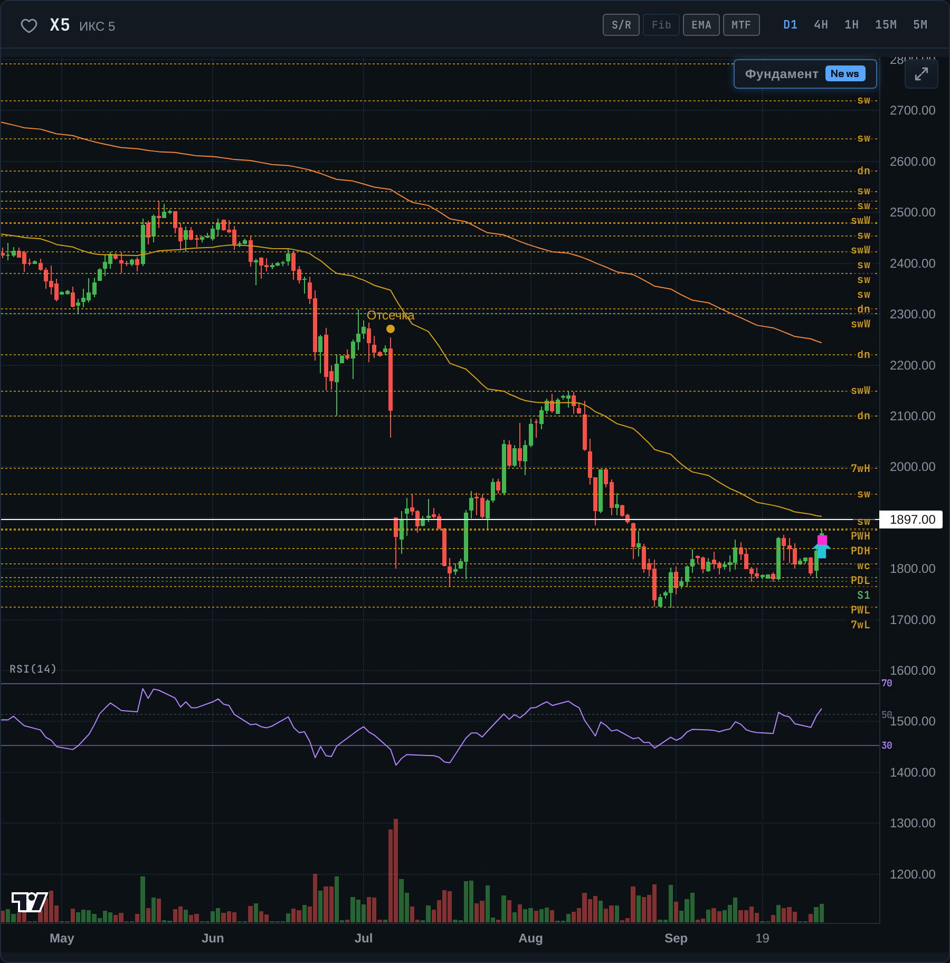
Task: Switch to the 15M timeframe
Action: 886,25
